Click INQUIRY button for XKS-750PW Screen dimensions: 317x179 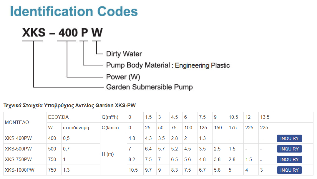click(x=289, y=159)
